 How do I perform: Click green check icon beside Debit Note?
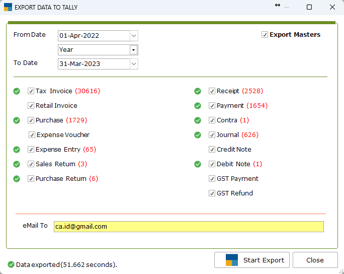198,164
